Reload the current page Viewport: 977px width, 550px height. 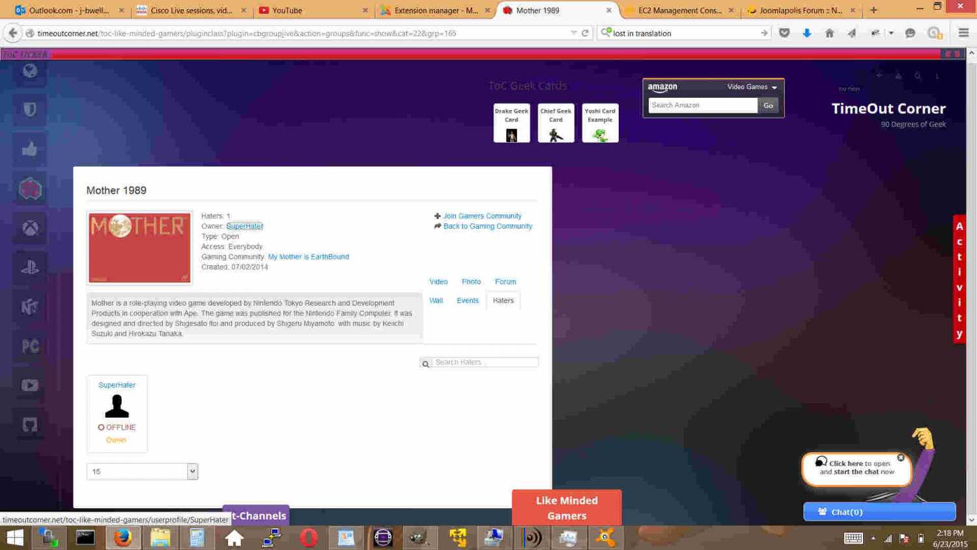[585, 33]
